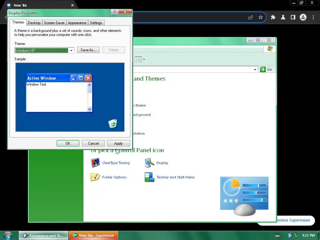
Task: Open the browser three-dot menu
Action: coord(313,17)
